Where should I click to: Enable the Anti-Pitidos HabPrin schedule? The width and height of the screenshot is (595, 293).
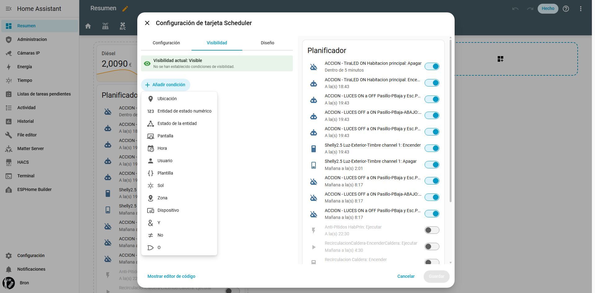pos(432,230)
